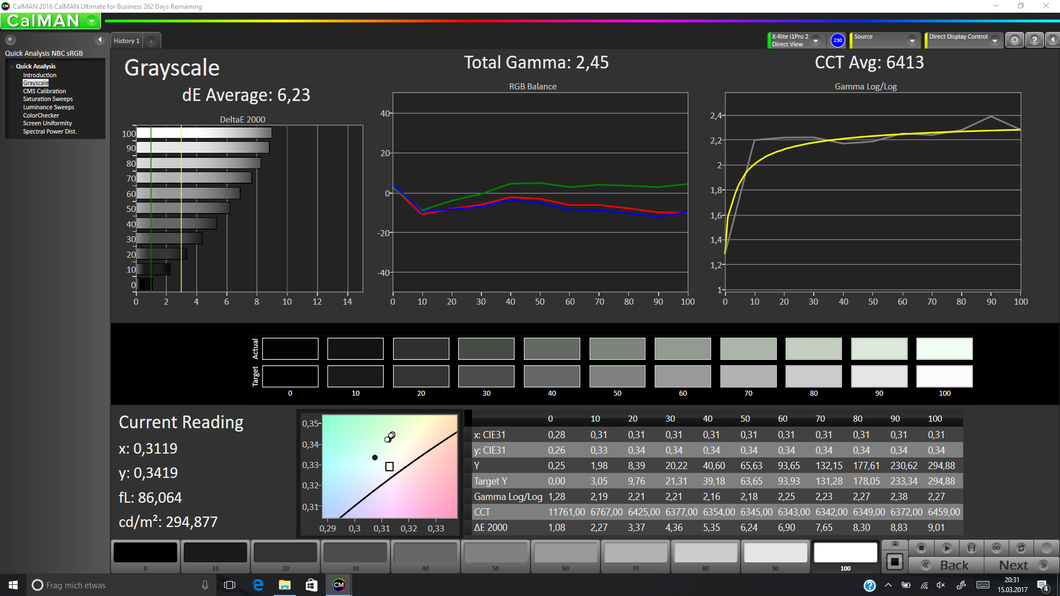
Task: Toggle the right panel collapse arrow
Action: coord(1053,40)
